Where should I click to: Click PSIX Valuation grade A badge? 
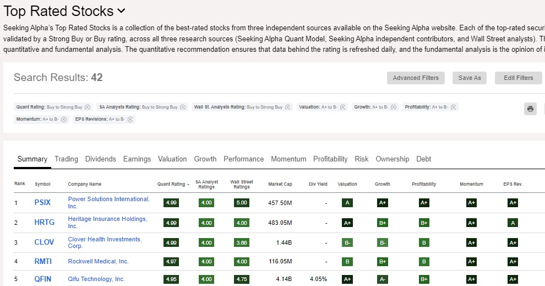[347, 202]
